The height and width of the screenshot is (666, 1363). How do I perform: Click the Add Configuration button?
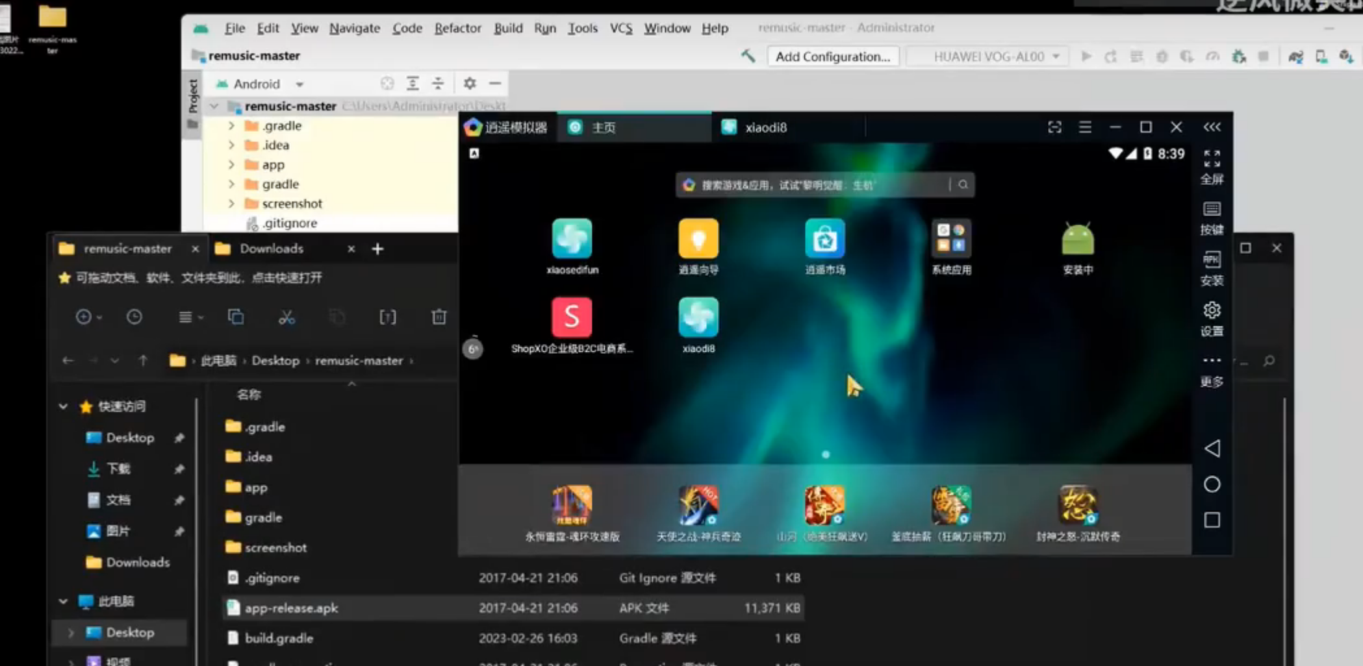click(832, 56)
